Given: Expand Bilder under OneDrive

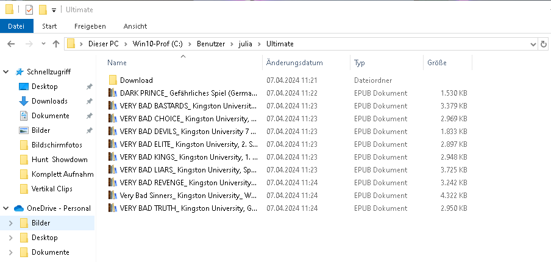Looking at the screenshot, I should pyautogui.click(x=10, y=223).
